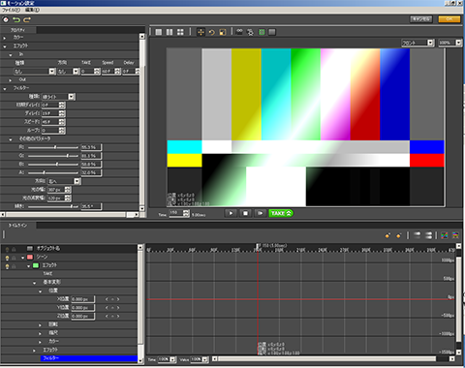Click the playhead marker on timeline ruler
The image size is (465, 368).
pyautogui.click(x=258, y=246)
